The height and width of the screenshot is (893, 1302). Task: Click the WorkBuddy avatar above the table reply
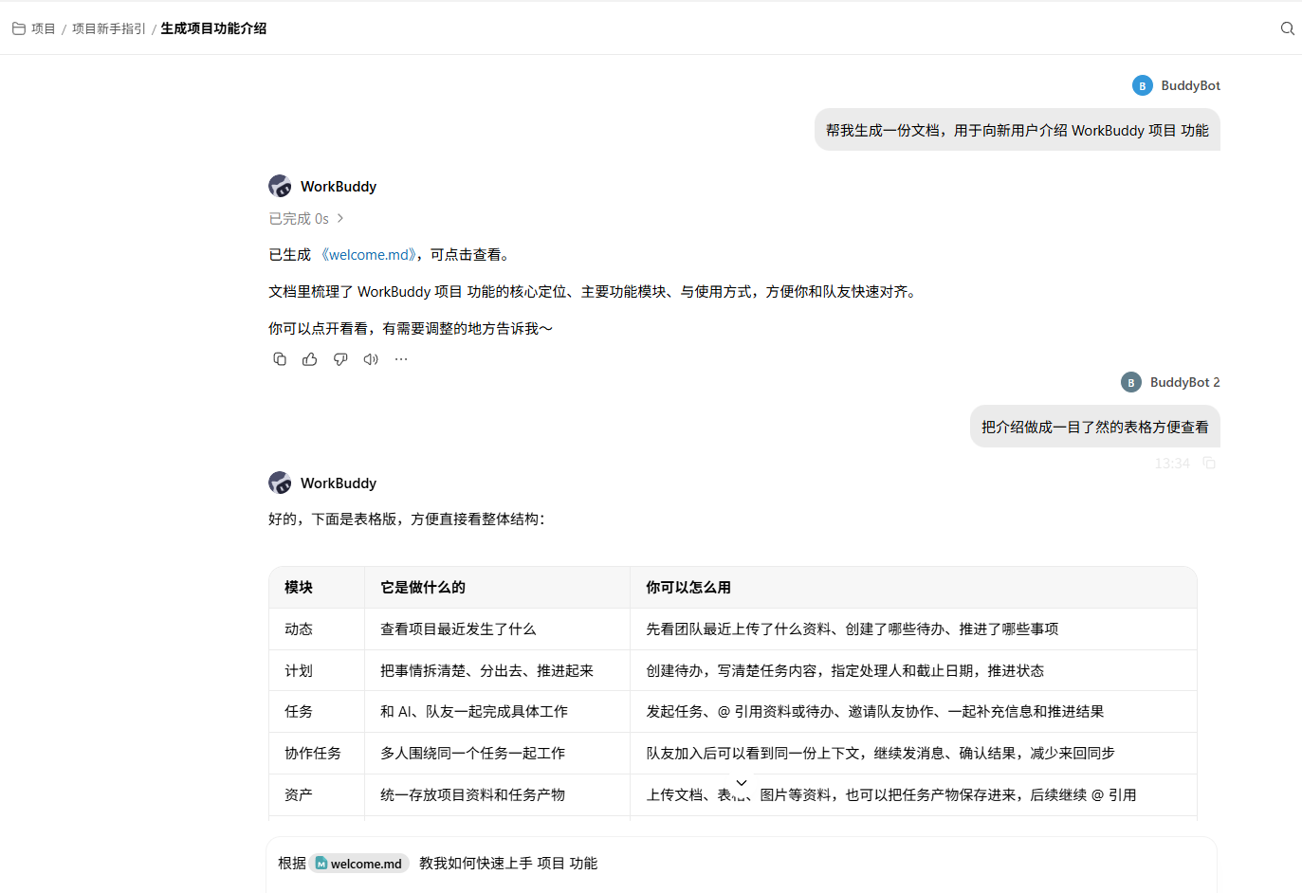pos(280,483)
